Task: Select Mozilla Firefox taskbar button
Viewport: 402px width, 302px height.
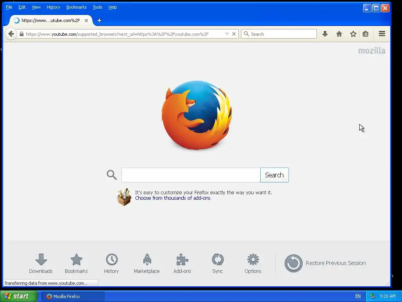Action: pos(73,296)
